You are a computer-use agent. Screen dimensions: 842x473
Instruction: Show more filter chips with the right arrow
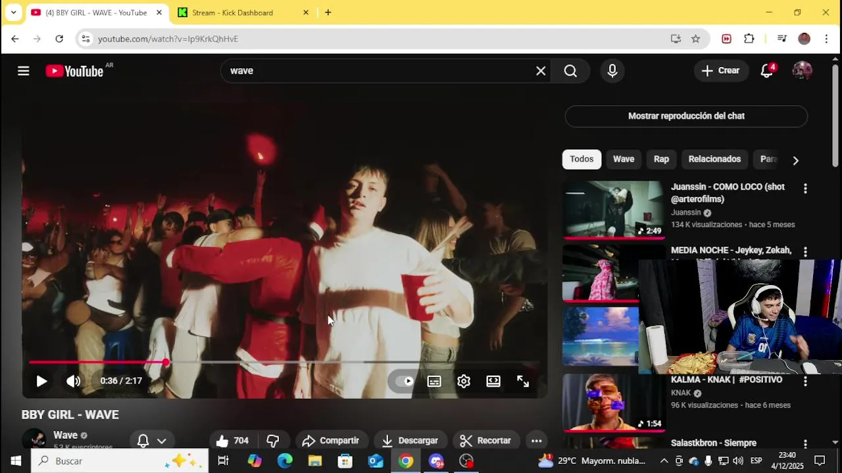click(x=795, y=160)
